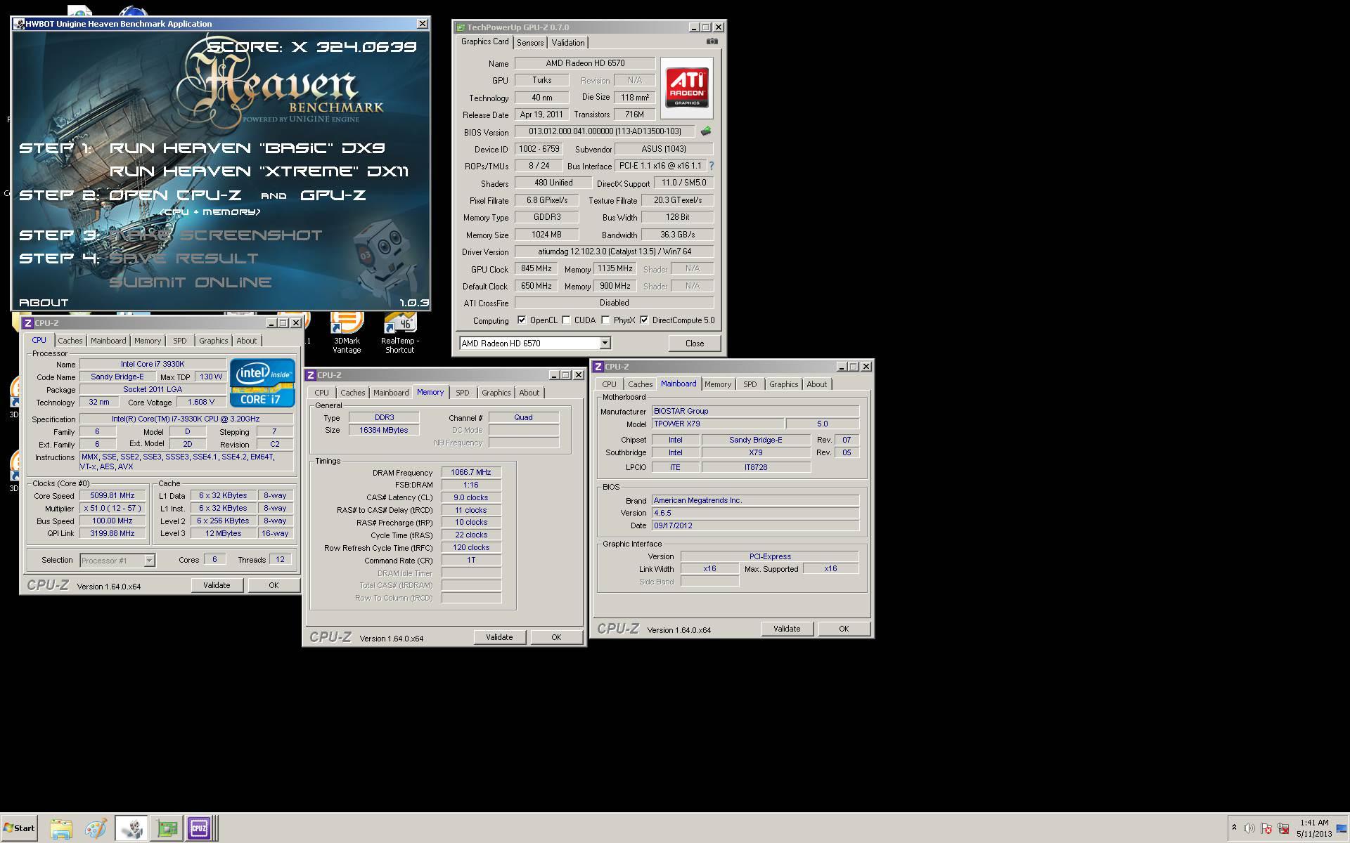Click Take Screenshot step in Heaven Benchmark

coord(217,235)
